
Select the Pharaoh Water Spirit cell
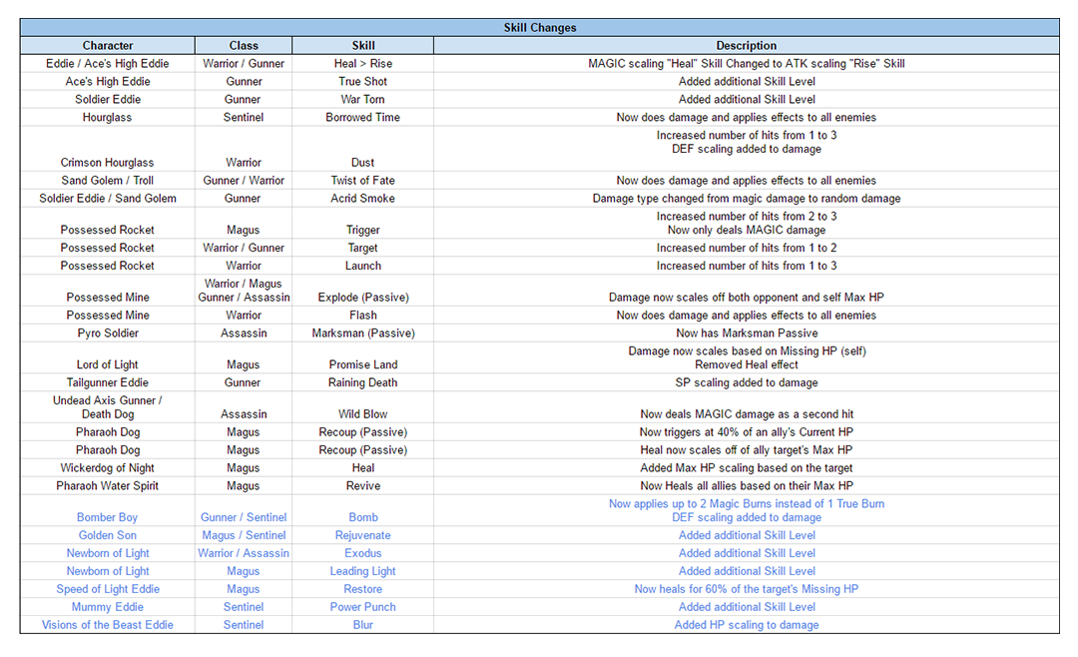[108, 486]
